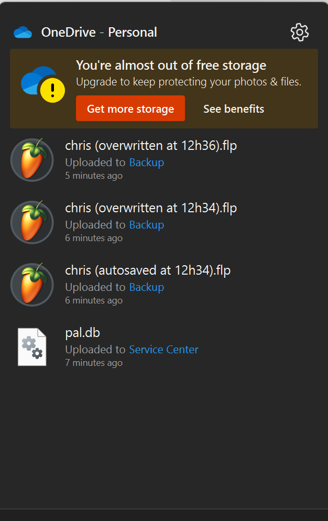Open the Service Center folder link

163,350
